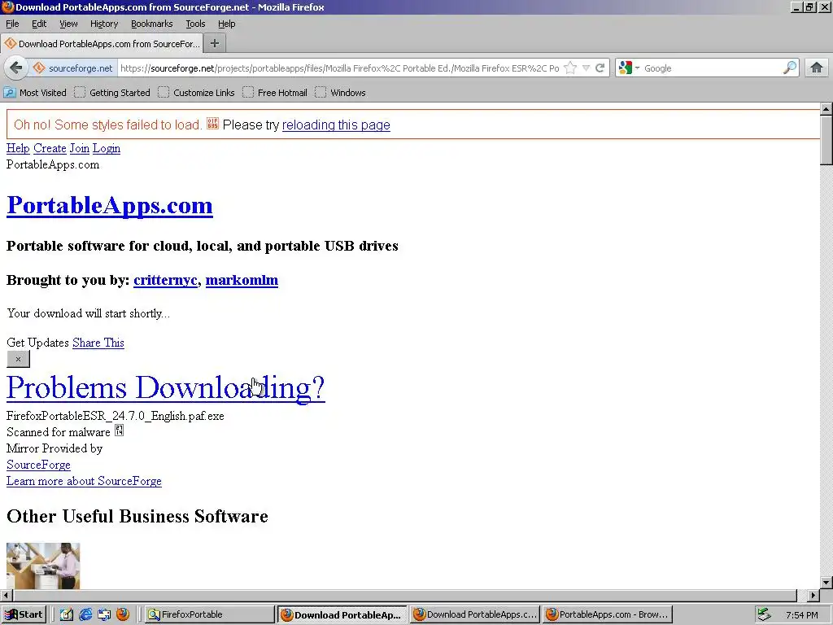Click the address bar URL field

[x=339, y=68]
